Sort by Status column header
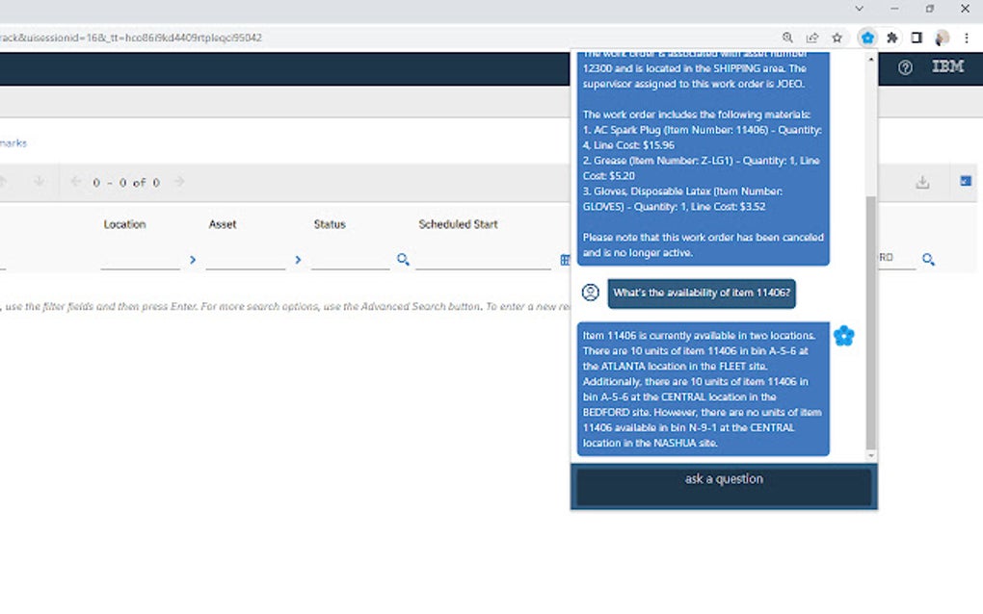983x614 pixels. [x=330, y=224]
